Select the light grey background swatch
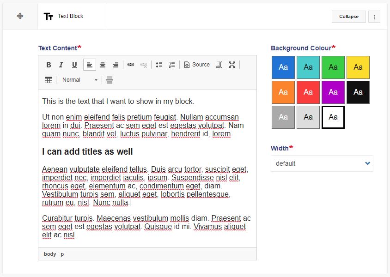 coord(308,117)
